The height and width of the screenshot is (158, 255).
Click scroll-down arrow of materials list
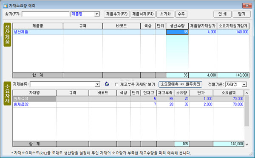click(246, 144)
